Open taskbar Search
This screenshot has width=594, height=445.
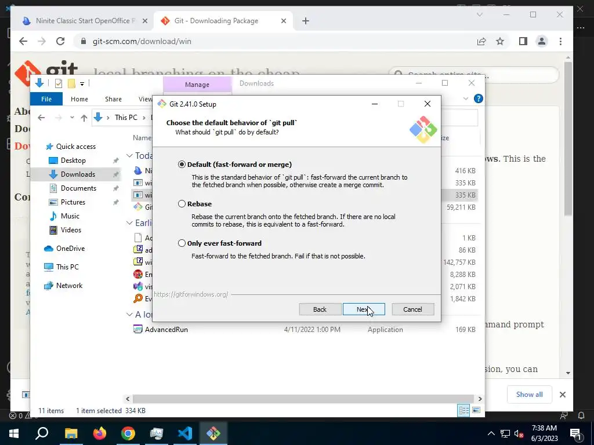(42, 433)
